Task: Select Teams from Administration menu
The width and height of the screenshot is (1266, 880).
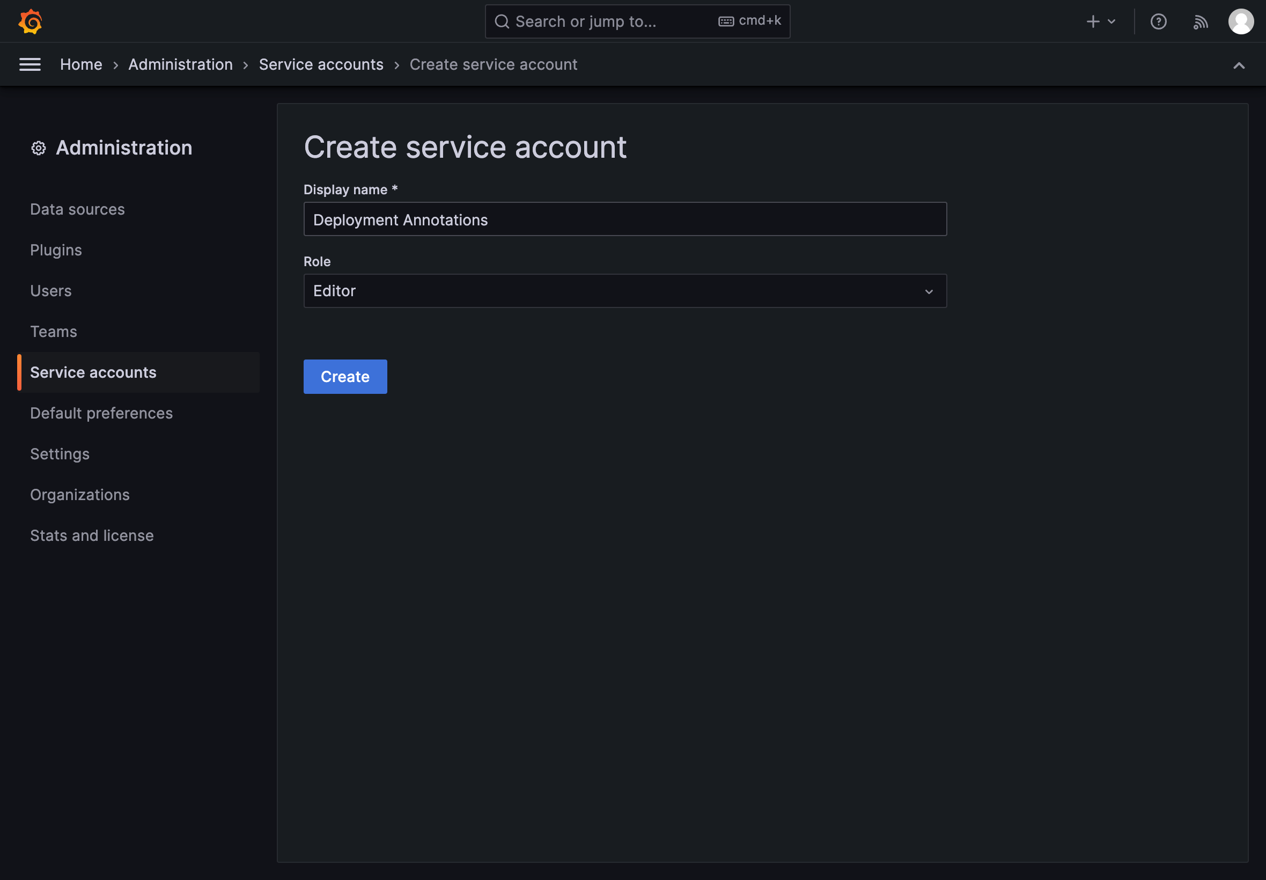Action: (54, 332)
